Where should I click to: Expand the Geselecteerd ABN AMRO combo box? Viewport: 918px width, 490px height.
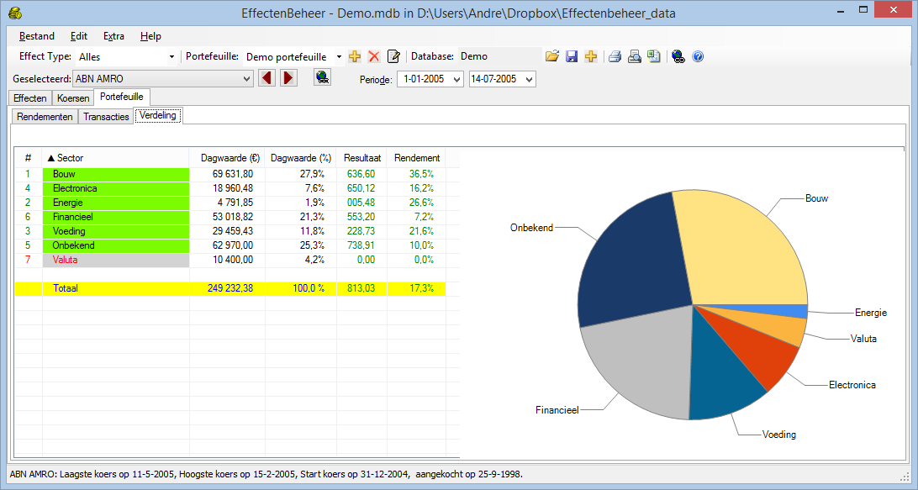point(246,78)
